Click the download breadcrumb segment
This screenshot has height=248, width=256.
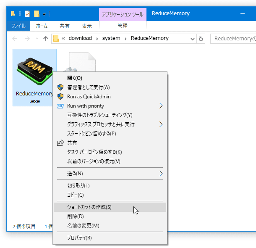coord(80,38)
